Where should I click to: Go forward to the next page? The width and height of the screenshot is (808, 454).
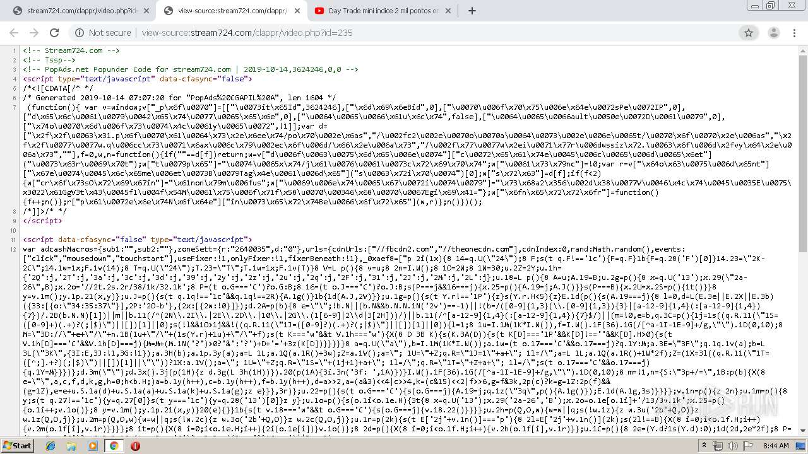click(x=33, y=33)
